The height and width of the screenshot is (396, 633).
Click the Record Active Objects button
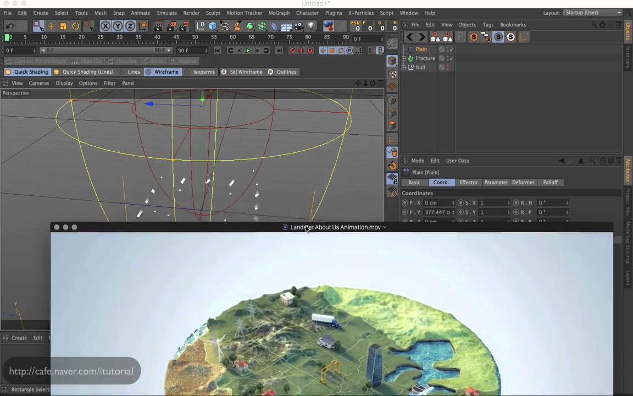(292, 51)
